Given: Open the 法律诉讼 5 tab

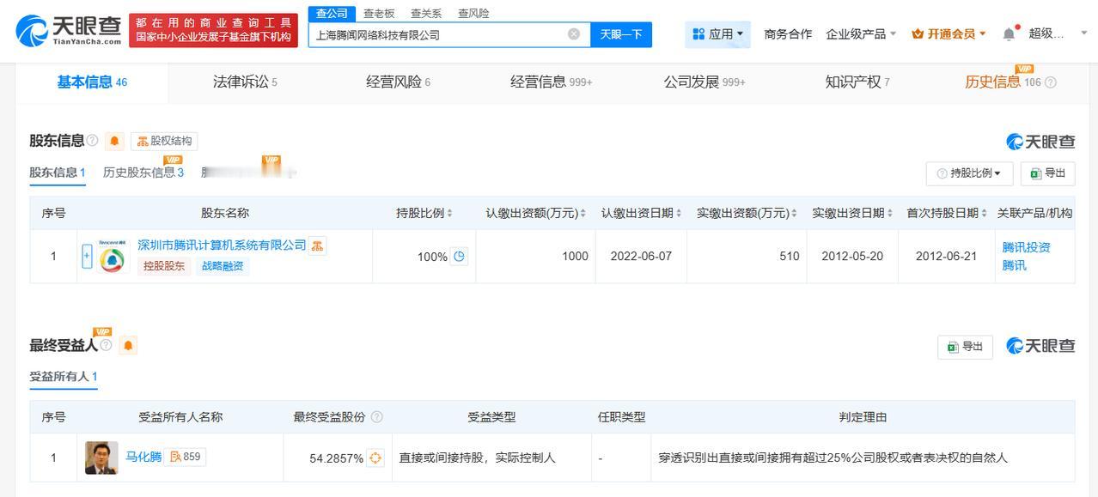Looking at the screenshot, I should point(245,82).
